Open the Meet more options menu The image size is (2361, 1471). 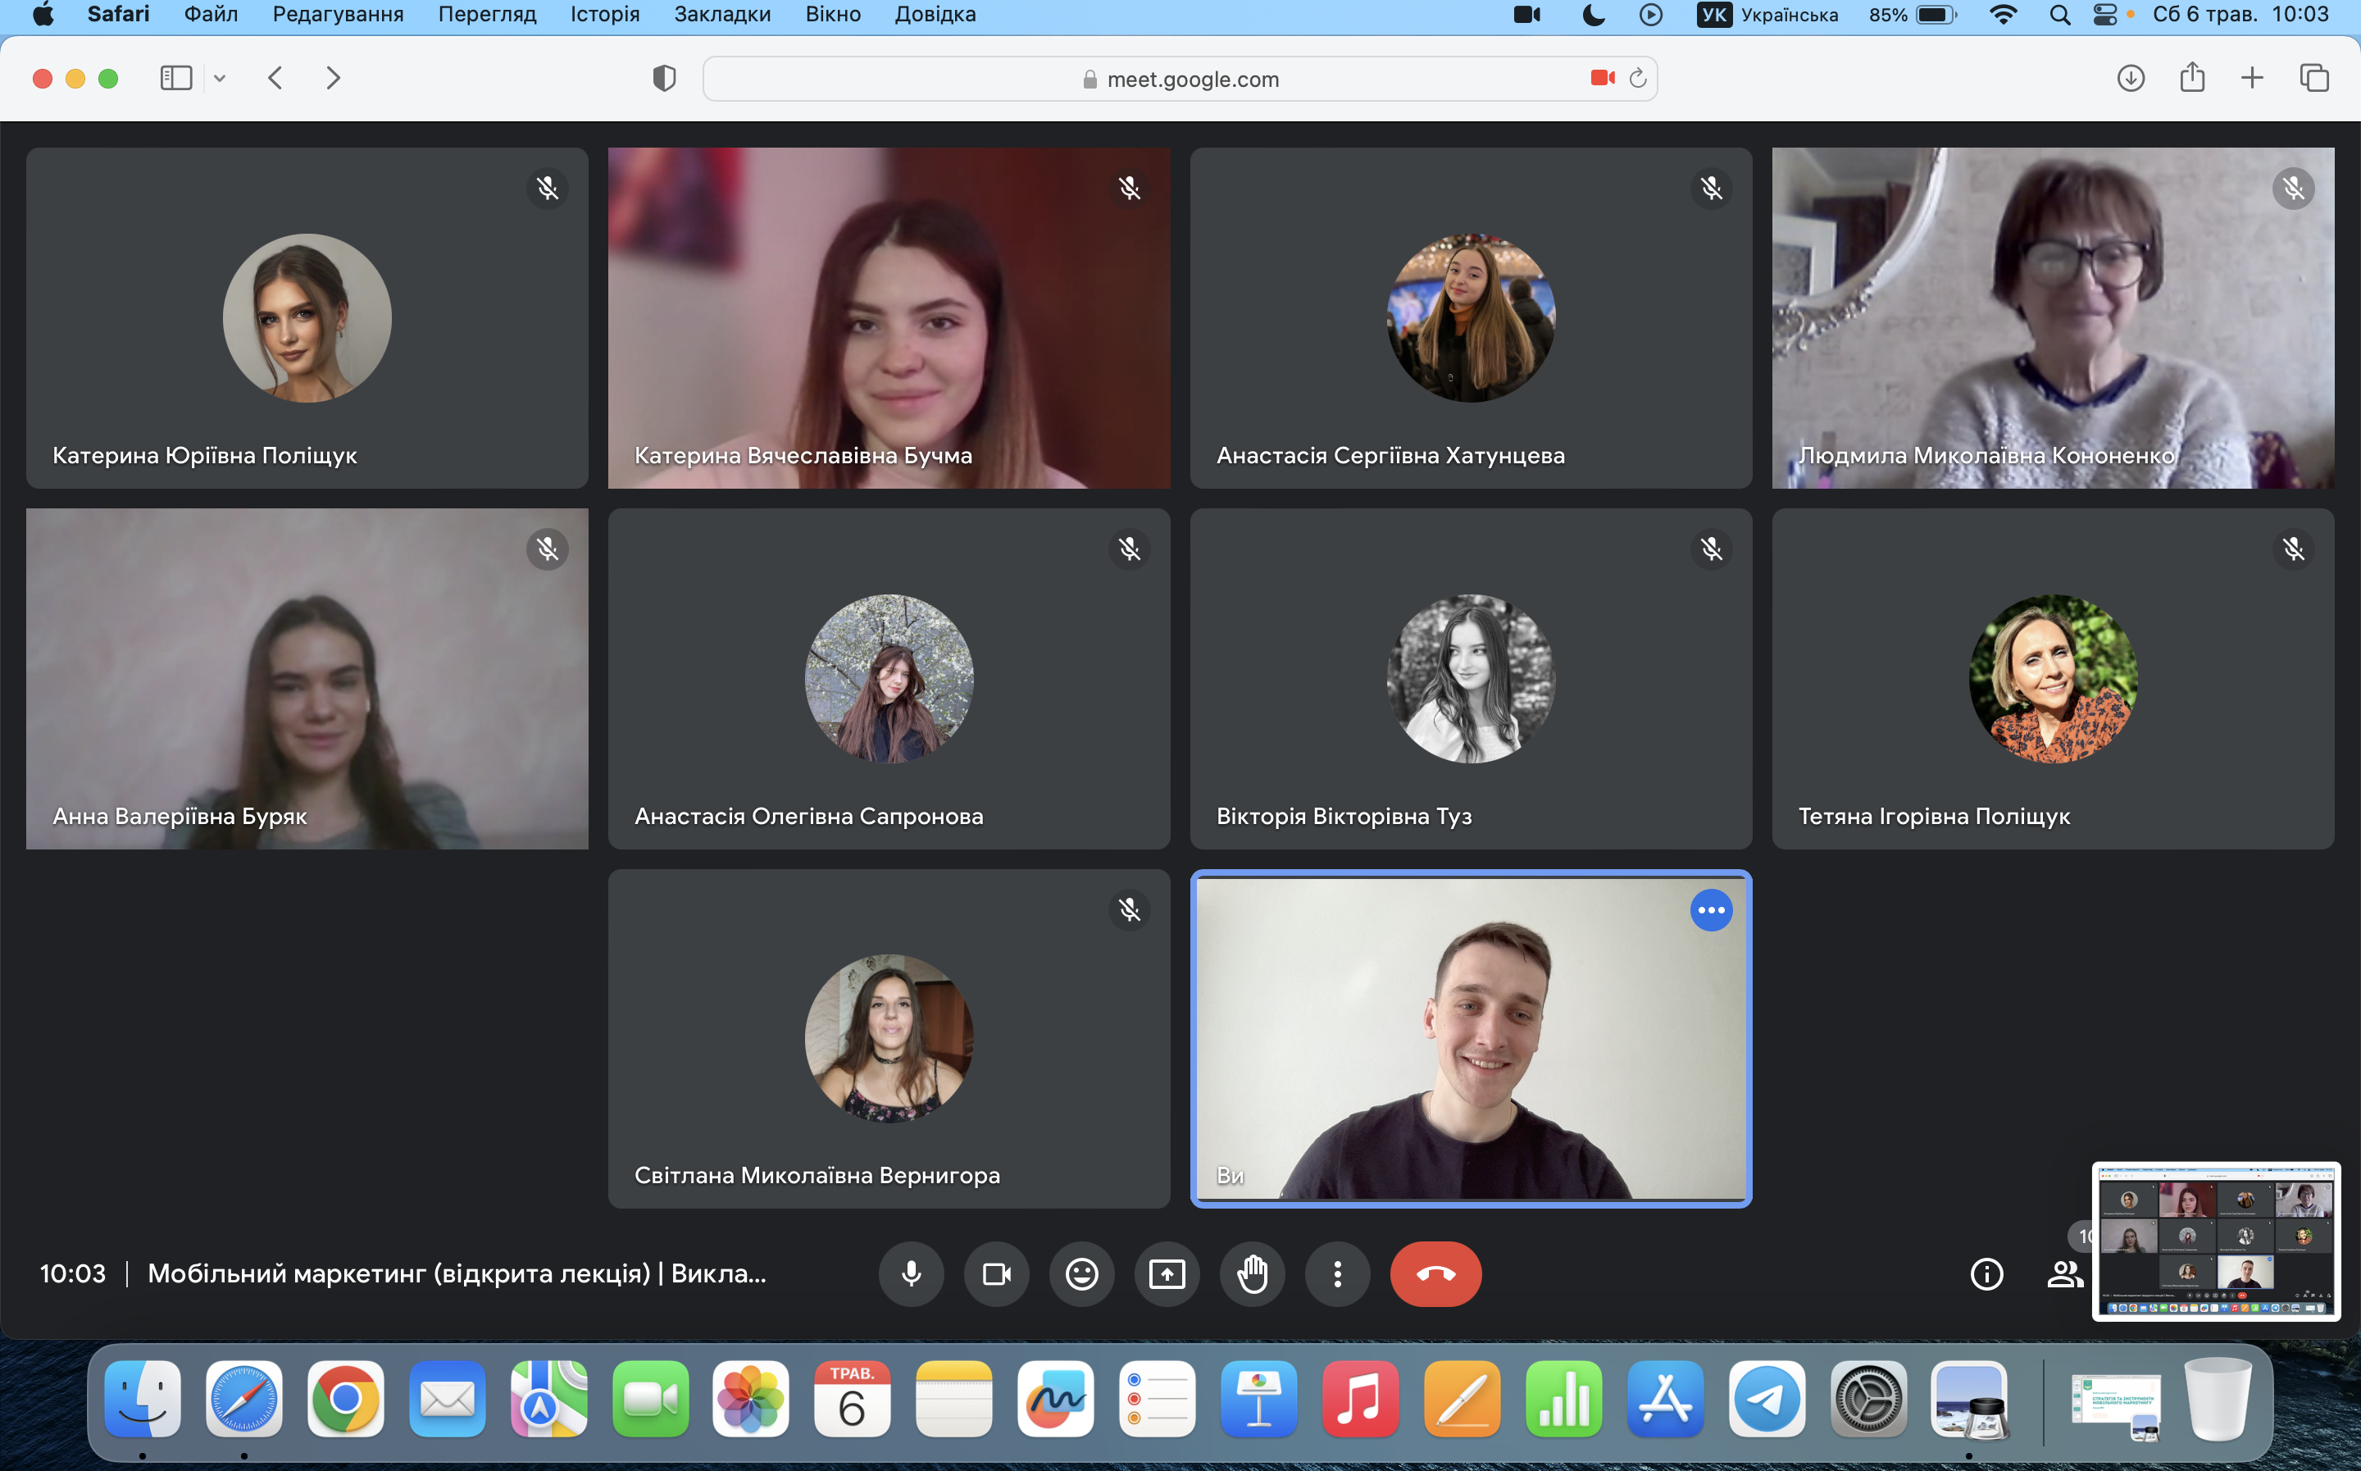(1337, 1273)
